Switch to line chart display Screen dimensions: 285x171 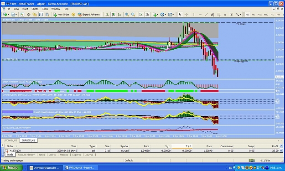click(119, 15)
